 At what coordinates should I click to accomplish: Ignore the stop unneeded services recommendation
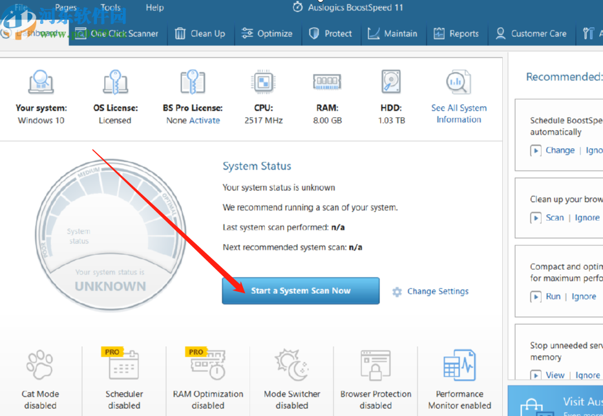click(587, 375)
